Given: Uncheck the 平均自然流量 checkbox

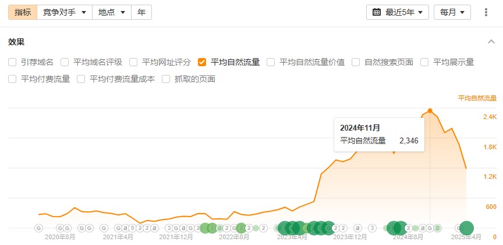Looking at the screenshot, I should tap(202, 62).
